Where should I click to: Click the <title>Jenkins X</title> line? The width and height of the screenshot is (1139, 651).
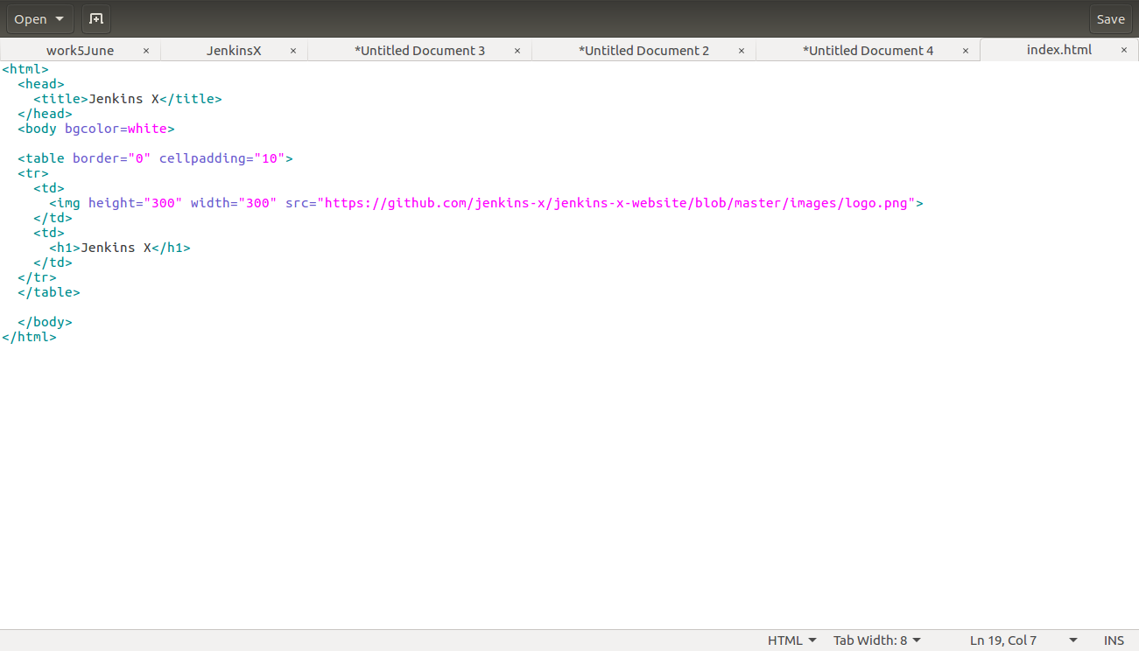128,99
